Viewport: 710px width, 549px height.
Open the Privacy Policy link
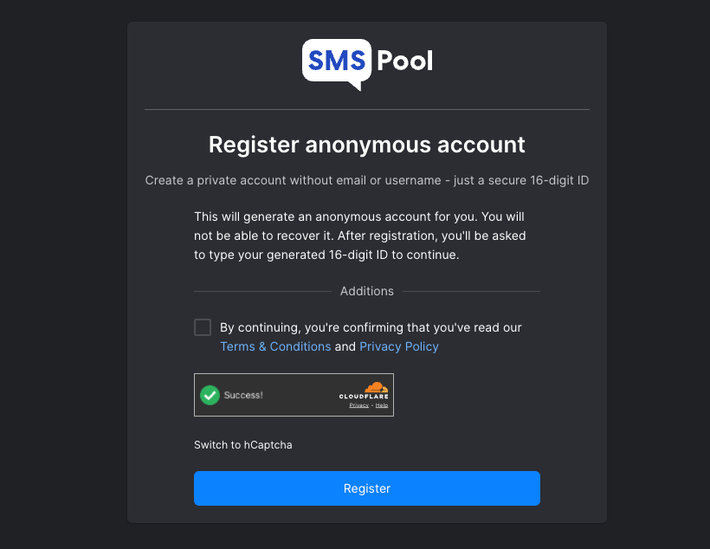coord(399,346)
